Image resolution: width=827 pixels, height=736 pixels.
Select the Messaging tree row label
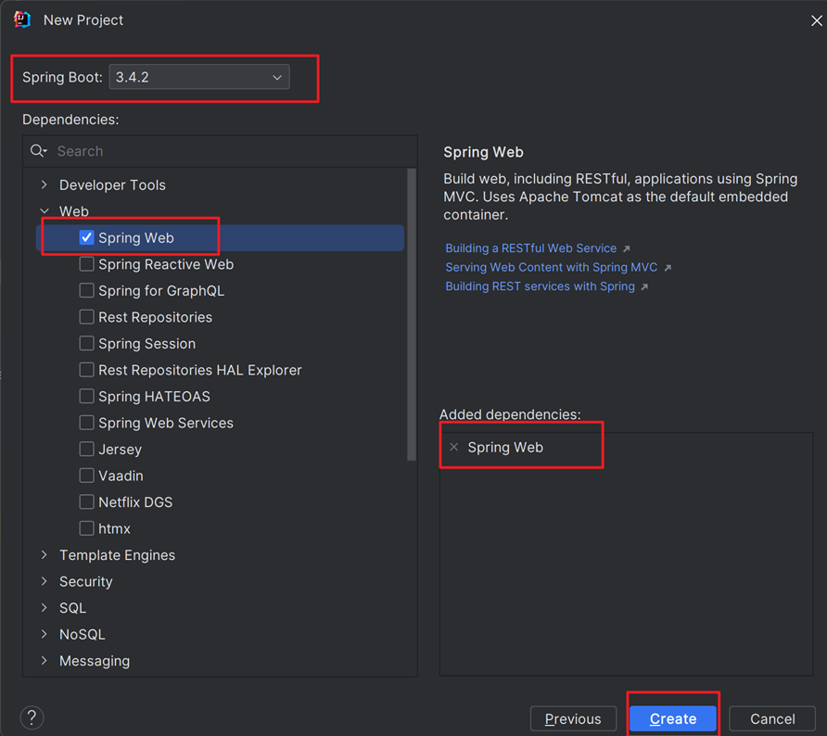[x=95, y=661]
